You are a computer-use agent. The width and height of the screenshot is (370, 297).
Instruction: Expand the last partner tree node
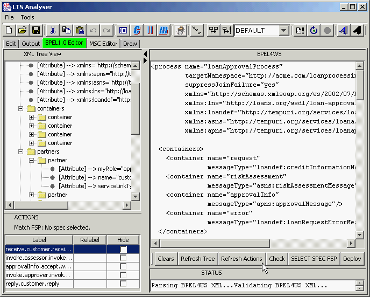pyautogui.click(x=32, y=195)
